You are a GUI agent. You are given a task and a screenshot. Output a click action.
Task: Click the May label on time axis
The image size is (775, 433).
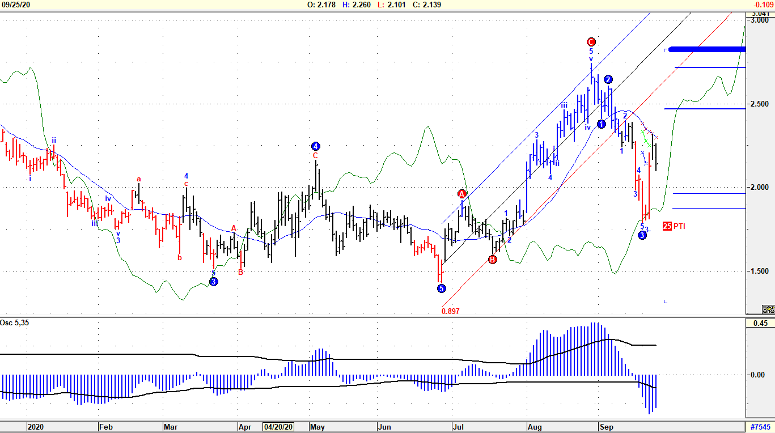(x=316, y=427)
